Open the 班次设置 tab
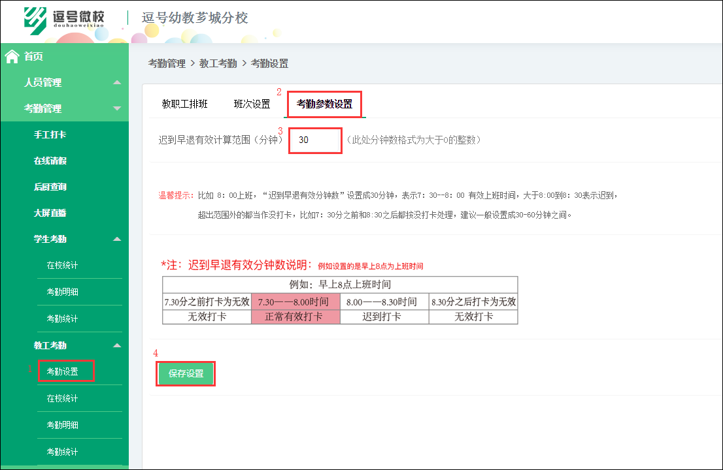723x470 pixels. tap(253, 103)
